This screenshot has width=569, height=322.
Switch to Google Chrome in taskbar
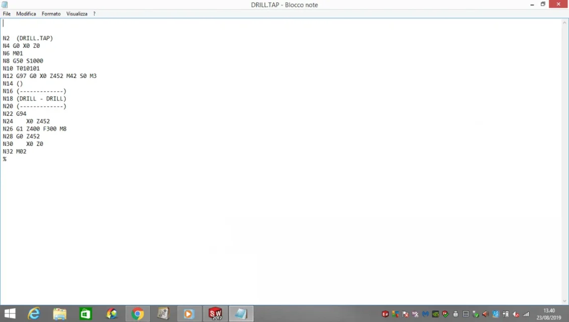coord(137,314)
